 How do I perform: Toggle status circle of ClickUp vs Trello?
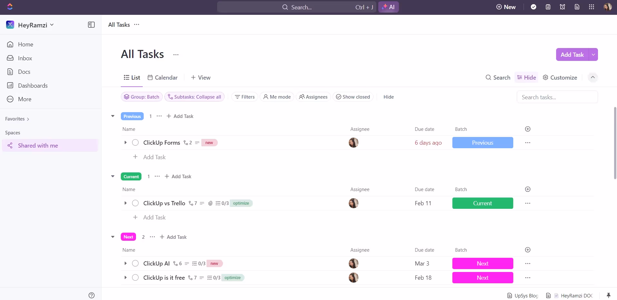135,203
